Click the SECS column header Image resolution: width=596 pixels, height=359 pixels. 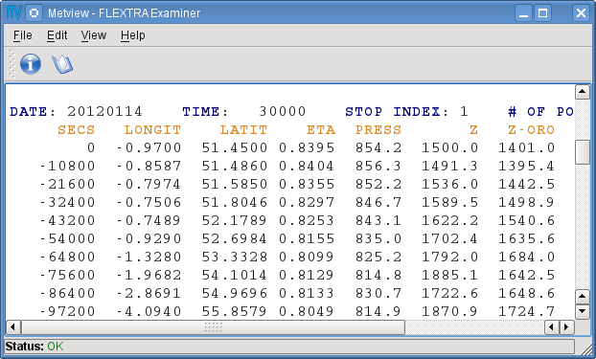(x=76, y=130)
